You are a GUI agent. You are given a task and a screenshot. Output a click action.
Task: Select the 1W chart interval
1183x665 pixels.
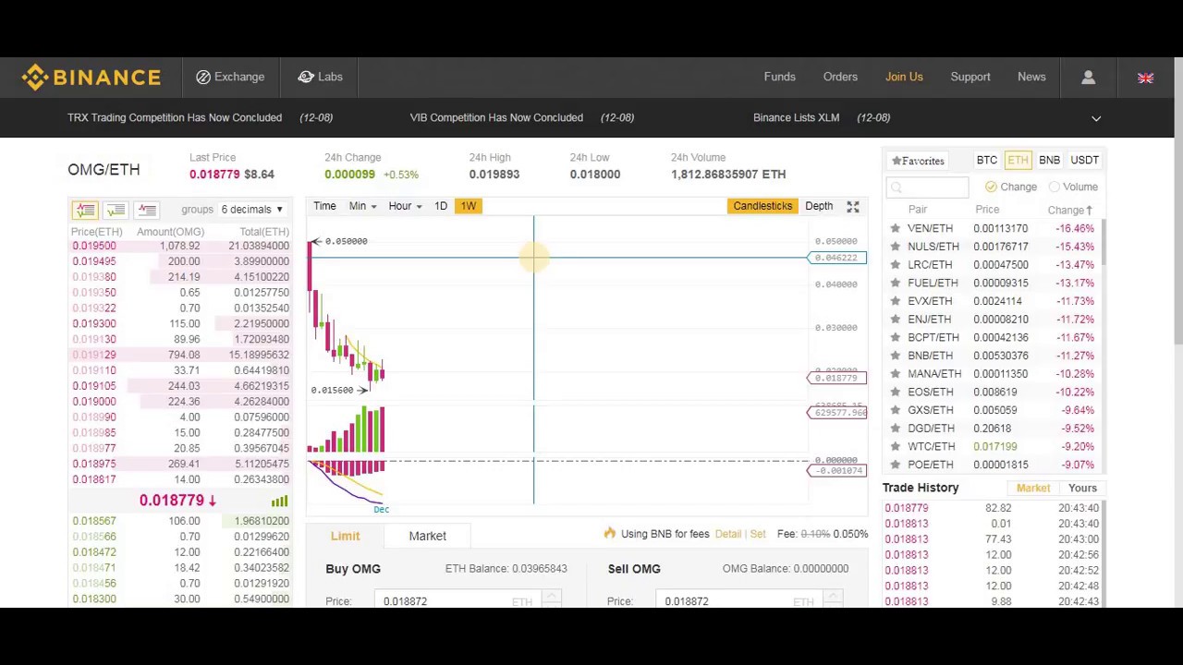click(x=468, y=206)
